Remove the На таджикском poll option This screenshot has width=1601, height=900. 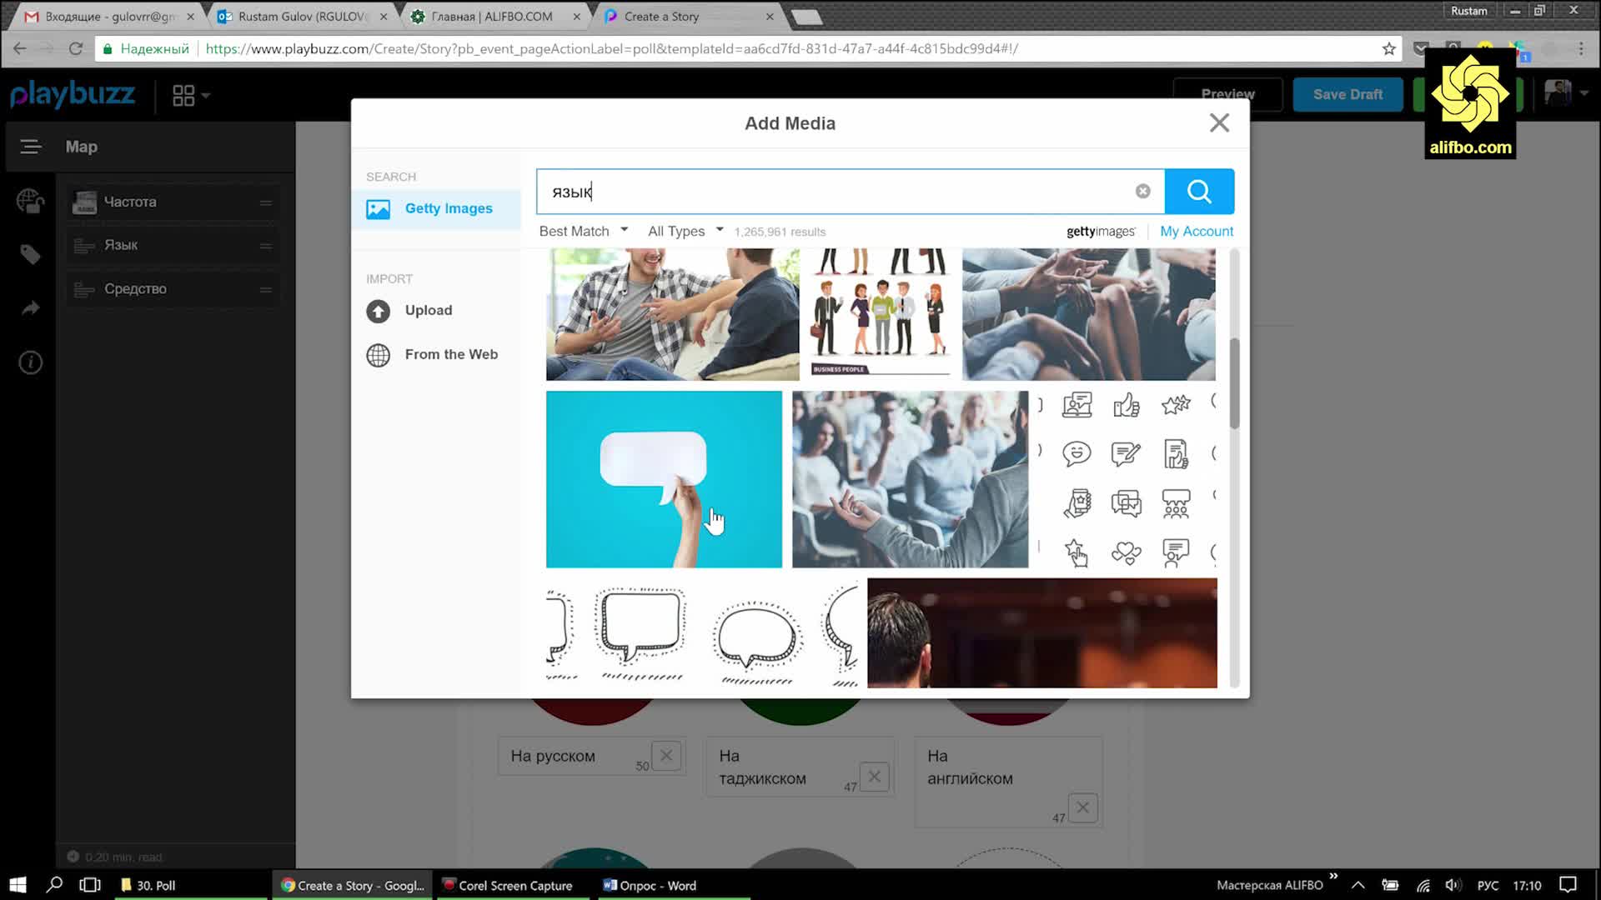point(874,777)
